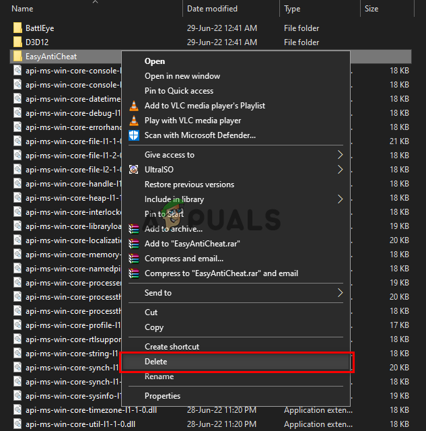The image size is (426, 431).
Task: Select the EasyAntiCheat folder name
Action: (51, 57)
